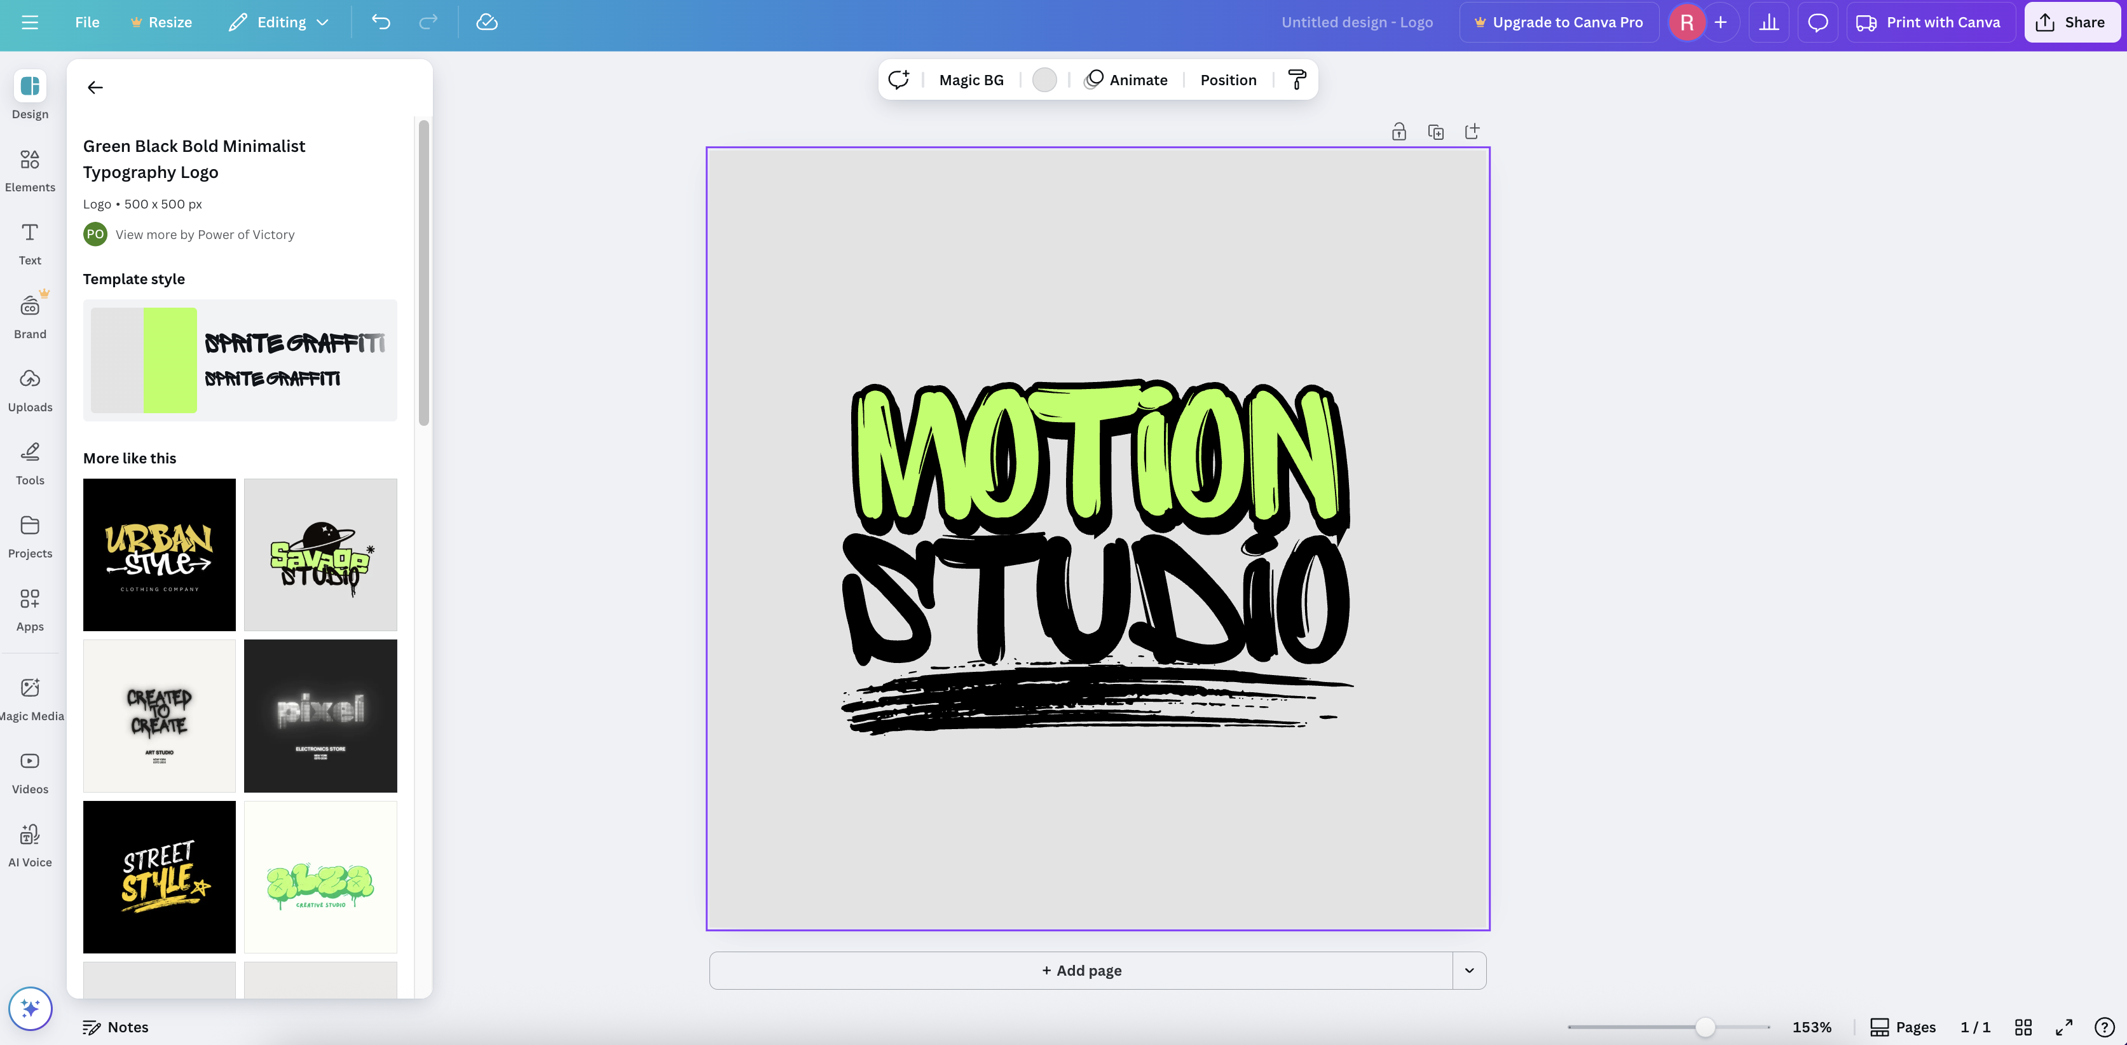
Task: Click the Animate button
Action: click(x=1126, y=80)
